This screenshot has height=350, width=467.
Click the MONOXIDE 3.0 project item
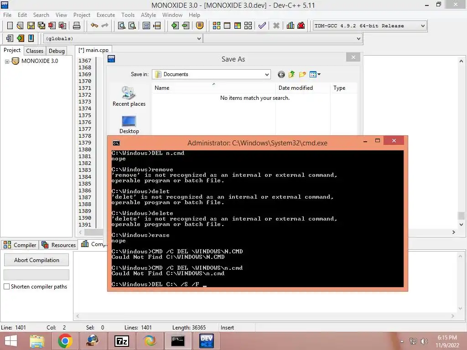pyautogui.click(x=40, y=61)
